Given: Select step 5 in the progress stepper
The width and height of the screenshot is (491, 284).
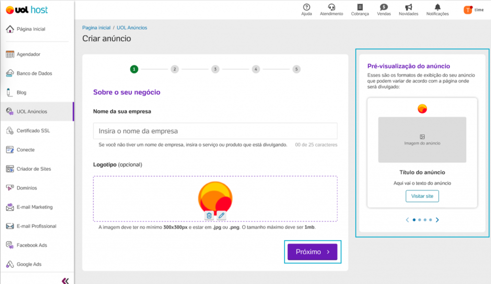Looking at the screenshot, I should point(296,69).
